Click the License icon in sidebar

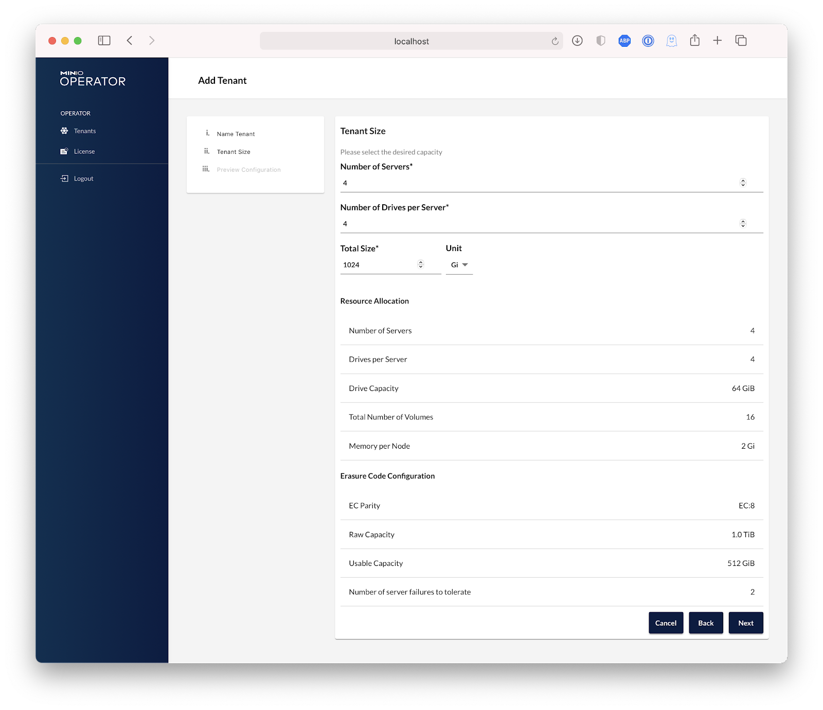(64, 151)
